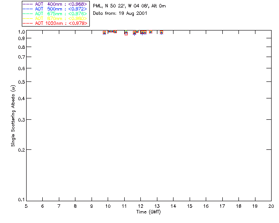Viewport: 279px width, 223px height.
Task: Click the x-axis tick label '17'
Action: pos(222,206)
